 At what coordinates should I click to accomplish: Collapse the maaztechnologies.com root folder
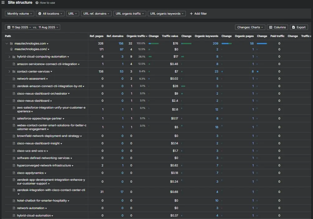tap(7, 44)
